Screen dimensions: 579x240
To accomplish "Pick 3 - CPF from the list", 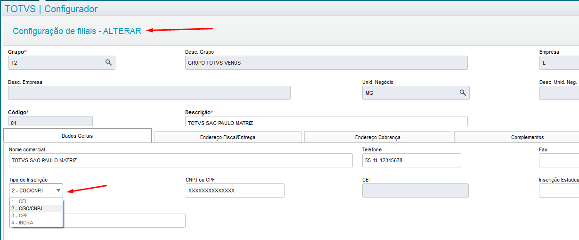I will pyautogui.click(x=36, y=215).
